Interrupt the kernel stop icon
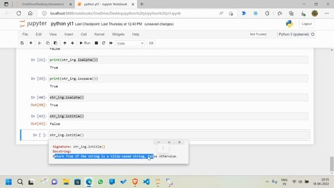The image size is (334, 188). [x=96, y=43]
